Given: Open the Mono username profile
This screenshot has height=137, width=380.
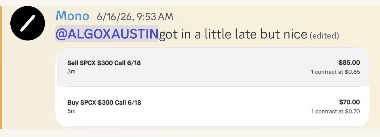Looking at the screenshot, I should tap(72, 16).
